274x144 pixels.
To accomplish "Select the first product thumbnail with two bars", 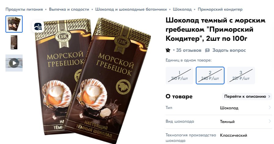I will tap(14, 24).
